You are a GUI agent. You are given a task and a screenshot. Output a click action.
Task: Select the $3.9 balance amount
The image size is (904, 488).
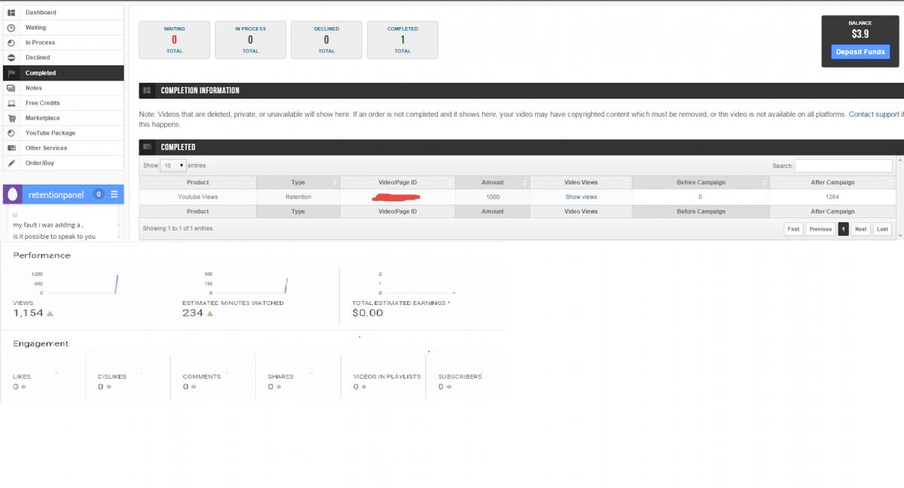pos(860,34)
